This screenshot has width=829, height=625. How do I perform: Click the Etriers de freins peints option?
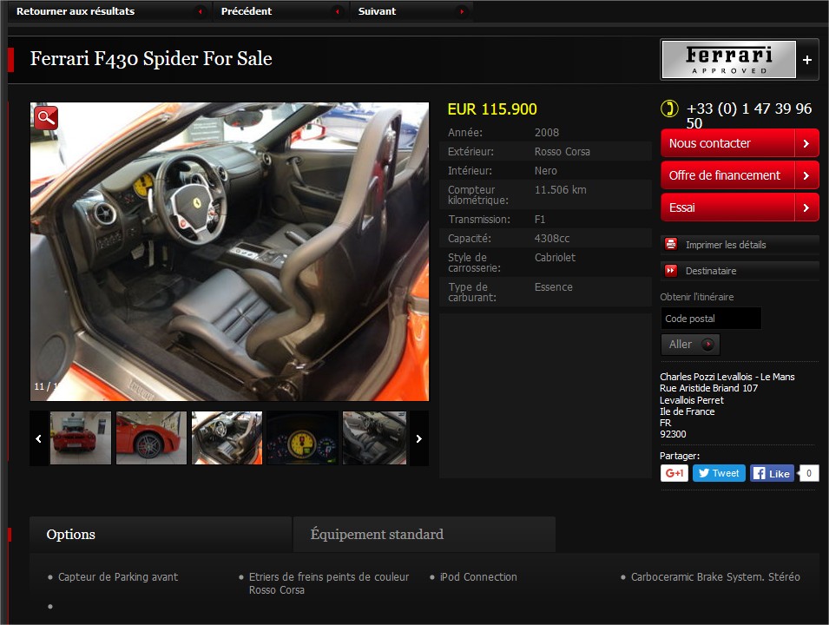[x=329, y=583]
